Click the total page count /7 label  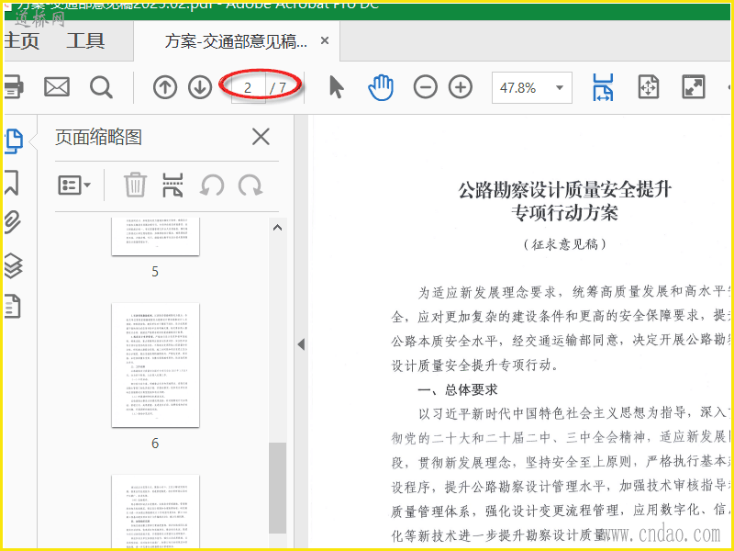(x=278, y=87)
